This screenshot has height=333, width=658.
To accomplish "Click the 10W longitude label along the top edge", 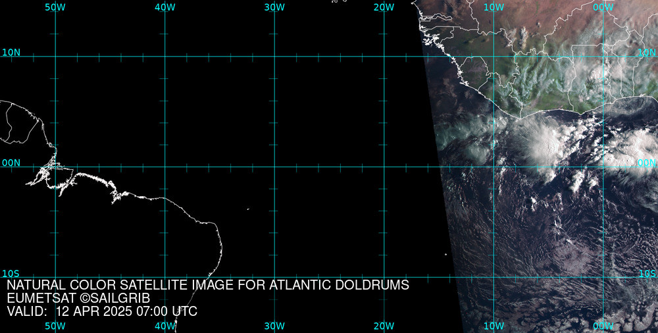I will (x=494, y=7).
